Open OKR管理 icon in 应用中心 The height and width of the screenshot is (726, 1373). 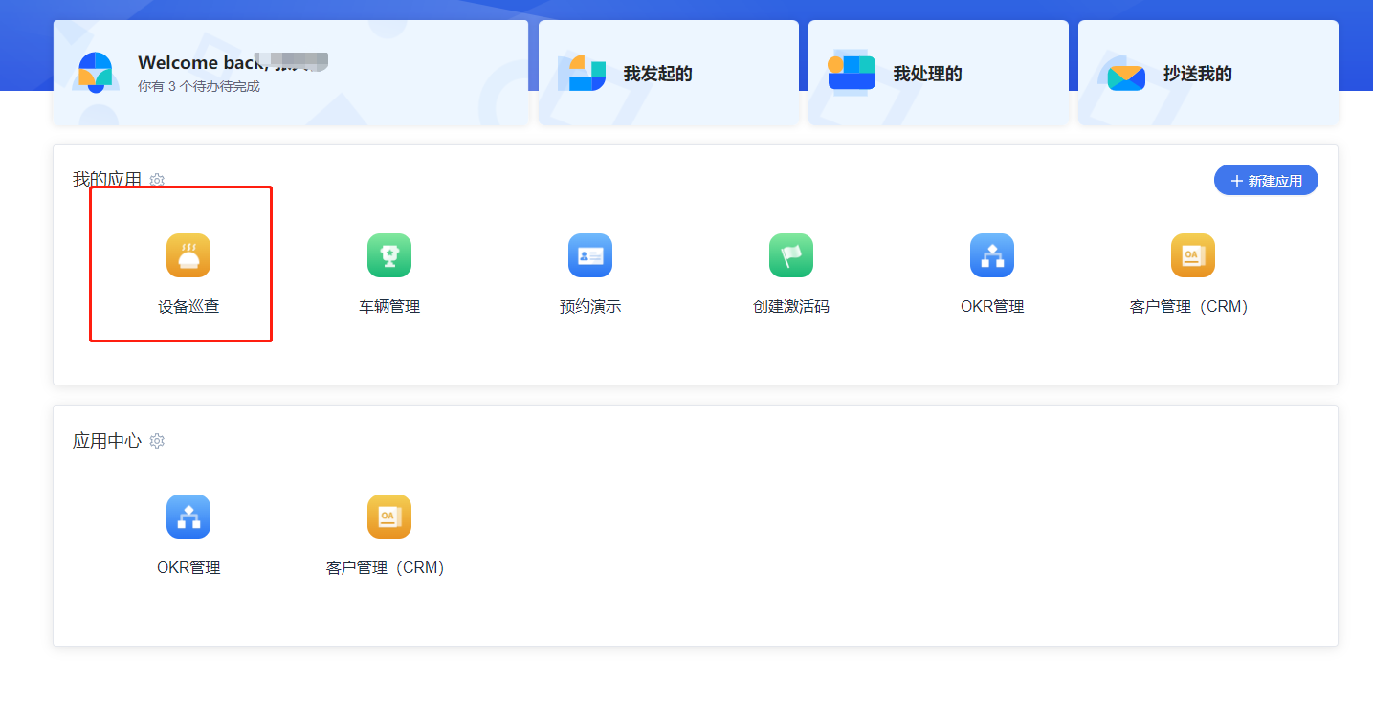pos(188,517)
